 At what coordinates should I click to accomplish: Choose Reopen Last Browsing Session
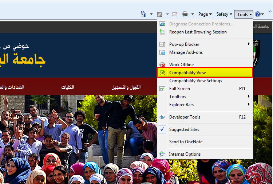click(205, 32)
